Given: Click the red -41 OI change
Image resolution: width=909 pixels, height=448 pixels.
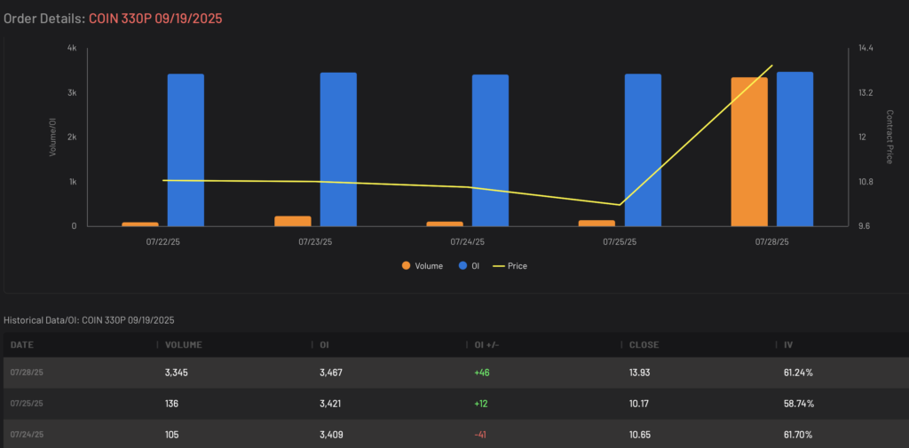Looking at the screenshot, I should click(x=481, y=434).
